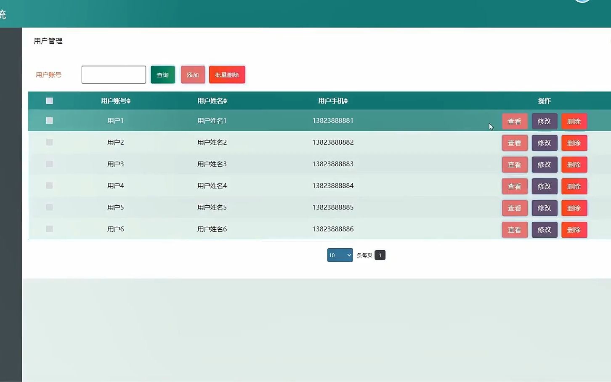Click the 用户姓名6 name cell
This screenshot has height=382, width=611.
click(212, 229)
